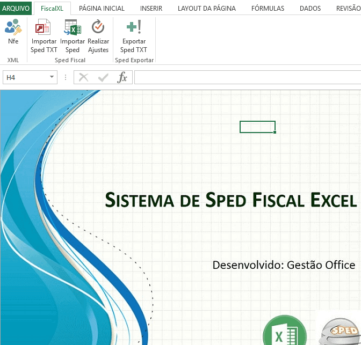Image resolution: width=361 pixels, height=345 pixels.
Task: Go to the FÓRMULAS tab
Action: click(268, 8)
